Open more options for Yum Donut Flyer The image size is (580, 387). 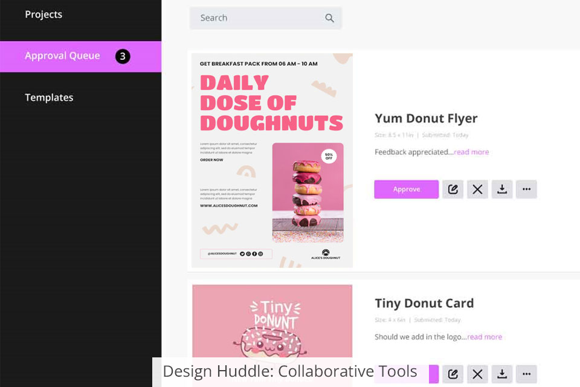[526, 189]
